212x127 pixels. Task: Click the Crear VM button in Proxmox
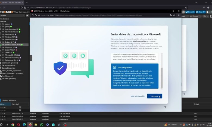click(x=190, y=12)
